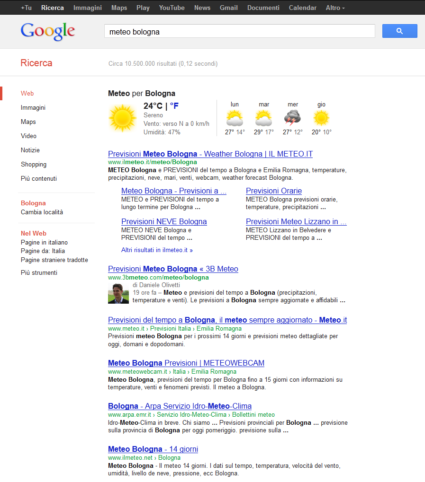Screen dimensions: 425x482
Task: Open Previsioni Meteo Bologna IL METEO.IT result
Action: click(x=210, y=154)
